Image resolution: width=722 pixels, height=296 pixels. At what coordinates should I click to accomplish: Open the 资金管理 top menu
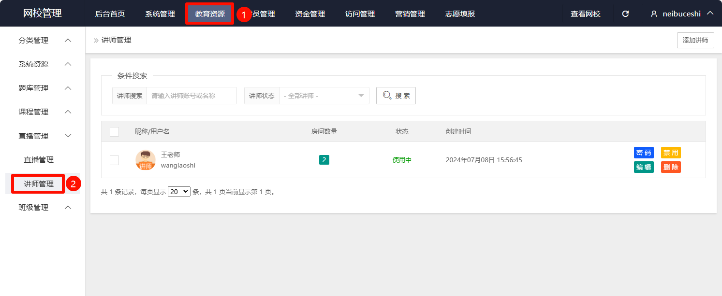(310, 14)
